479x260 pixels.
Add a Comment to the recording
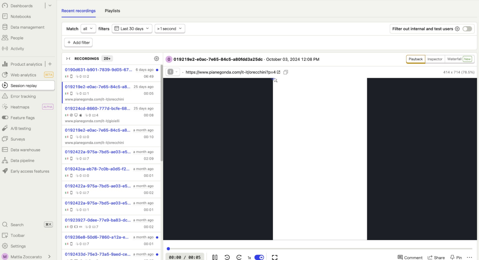[410, 258]
